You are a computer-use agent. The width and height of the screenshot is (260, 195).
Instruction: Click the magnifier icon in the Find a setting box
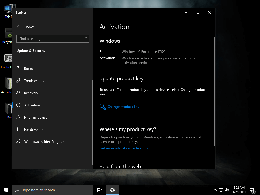point(86,39)
